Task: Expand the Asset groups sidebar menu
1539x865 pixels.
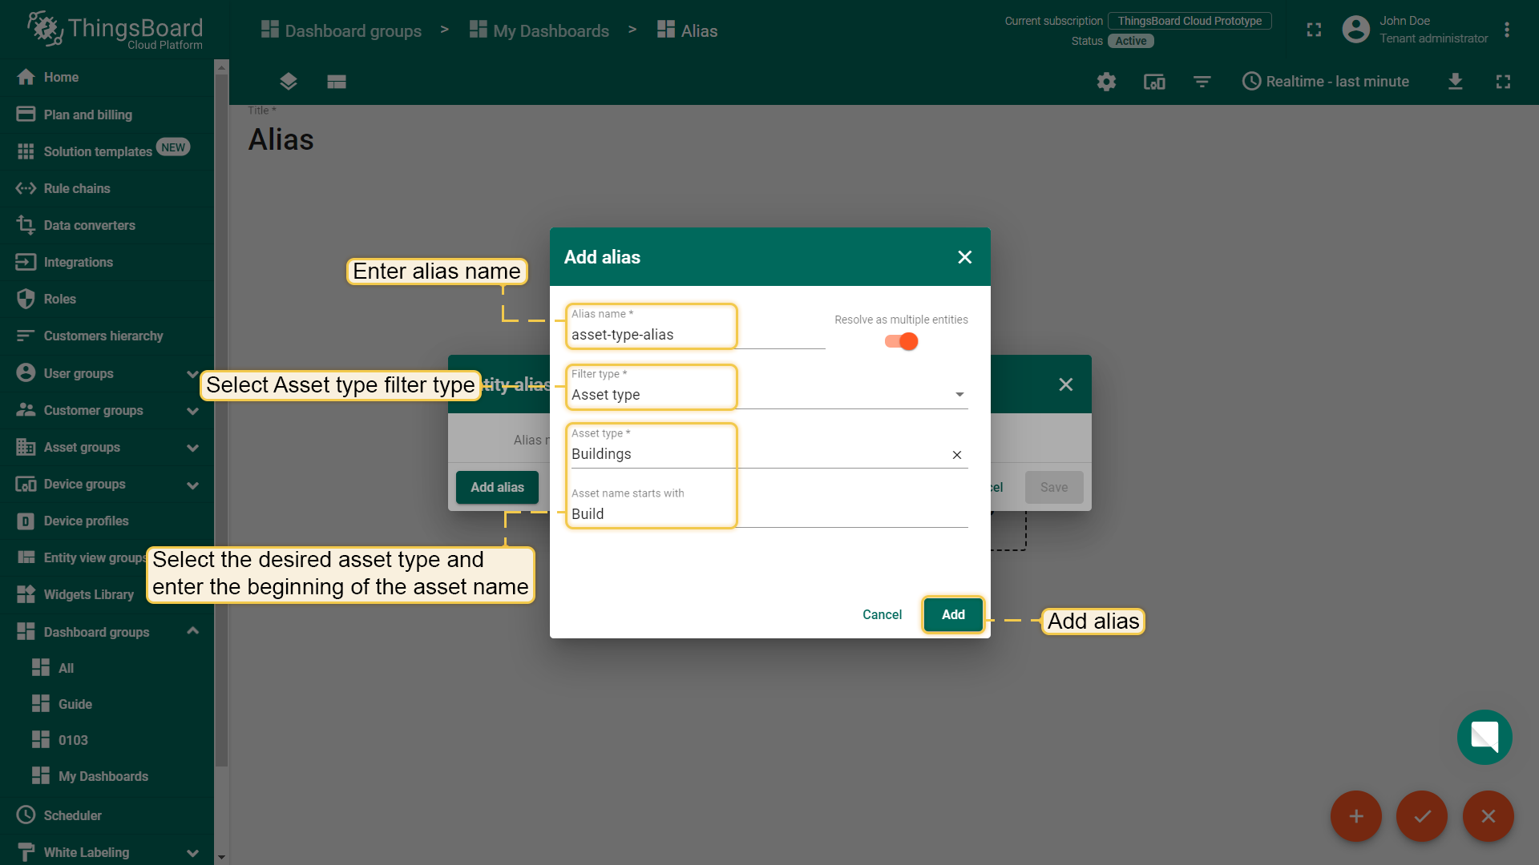Action: click(192, 448)
